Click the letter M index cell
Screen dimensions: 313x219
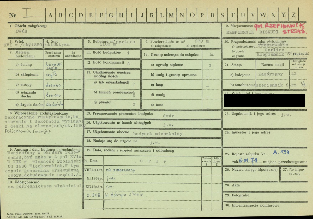pos(171,15)
